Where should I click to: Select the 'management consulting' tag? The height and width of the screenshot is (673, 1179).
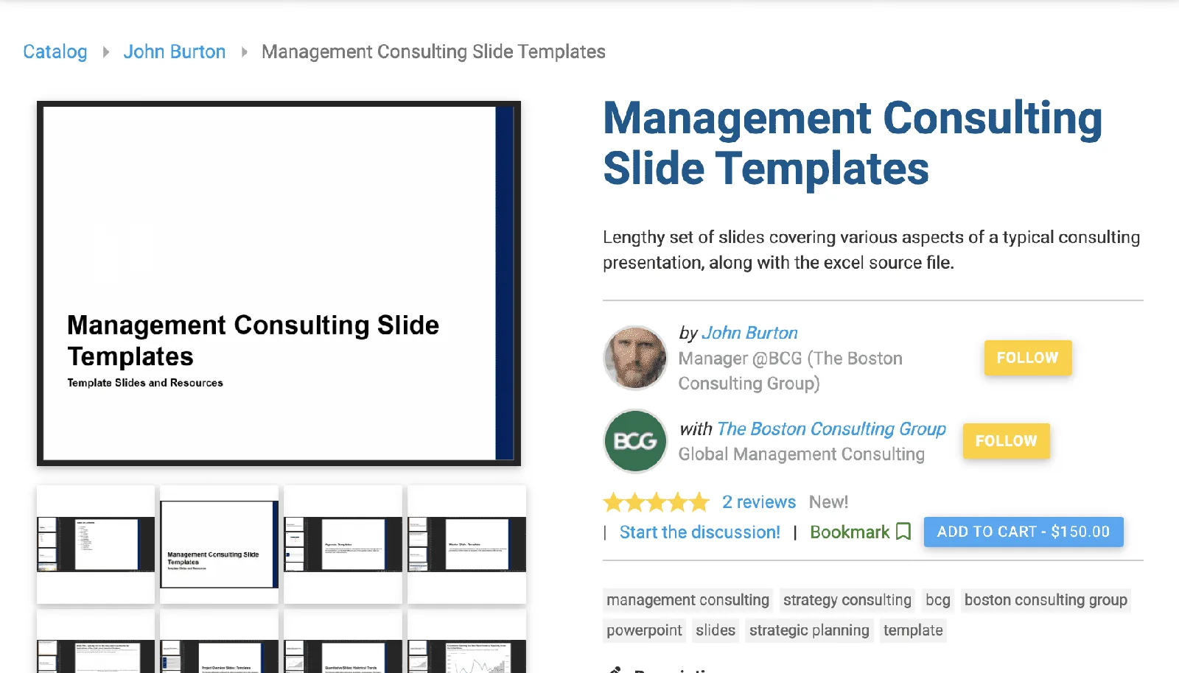click(688, 600)
